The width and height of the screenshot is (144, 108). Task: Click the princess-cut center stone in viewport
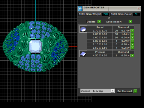pos(35,46)
